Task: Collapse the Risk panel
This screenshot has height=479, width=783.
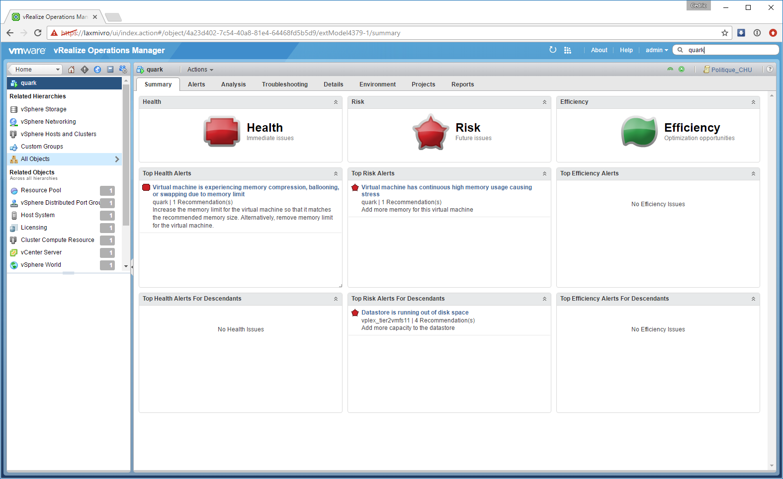Action: (x=544, y=102)
